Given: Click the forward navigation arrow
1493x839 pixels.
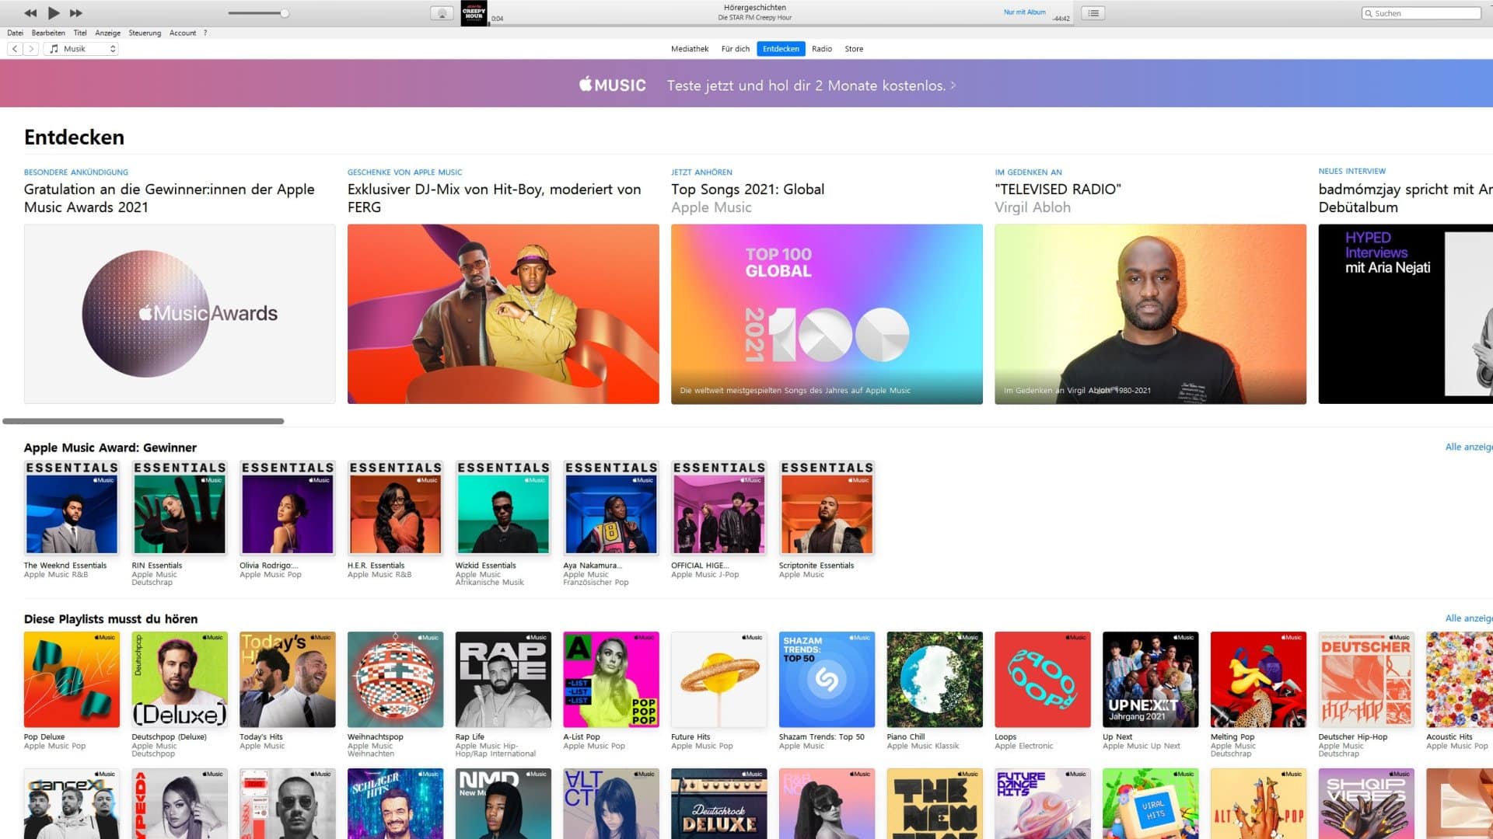Looking at the screenshot, I should click(x=31, y=48).
